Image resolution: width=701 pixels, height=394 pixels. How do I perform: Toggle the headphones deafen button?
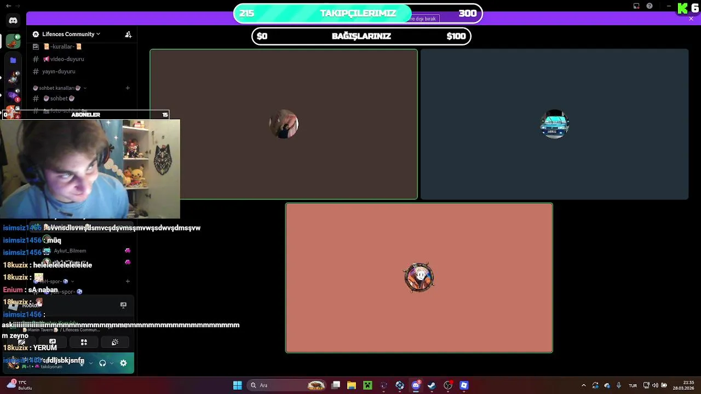102,363
